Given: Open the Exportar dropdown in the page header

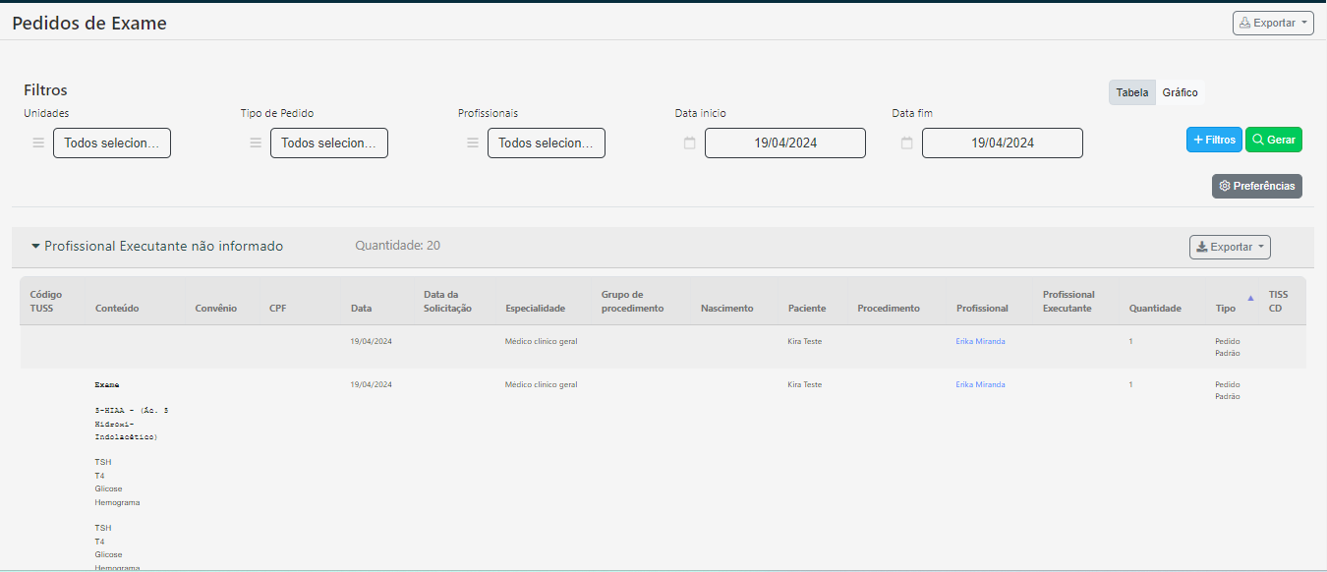Looking at the screenshot, I should [x=1273, y=23].
